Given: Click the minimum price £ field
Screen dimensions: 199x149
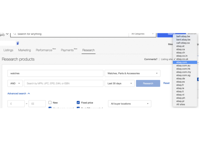Looking at the screenshot, I should (x=16, y=104).
